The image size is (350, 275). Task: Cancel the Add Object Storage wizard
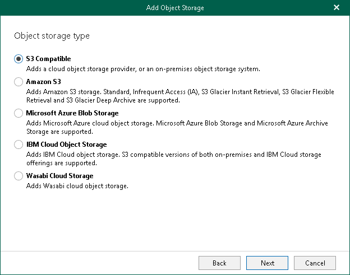point(315,263)
